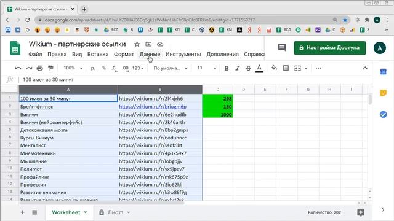Image resolution: width=394 pixels, height=221 pixels.
Task: Open the Файл menu
Action: [x=35, y=55]
